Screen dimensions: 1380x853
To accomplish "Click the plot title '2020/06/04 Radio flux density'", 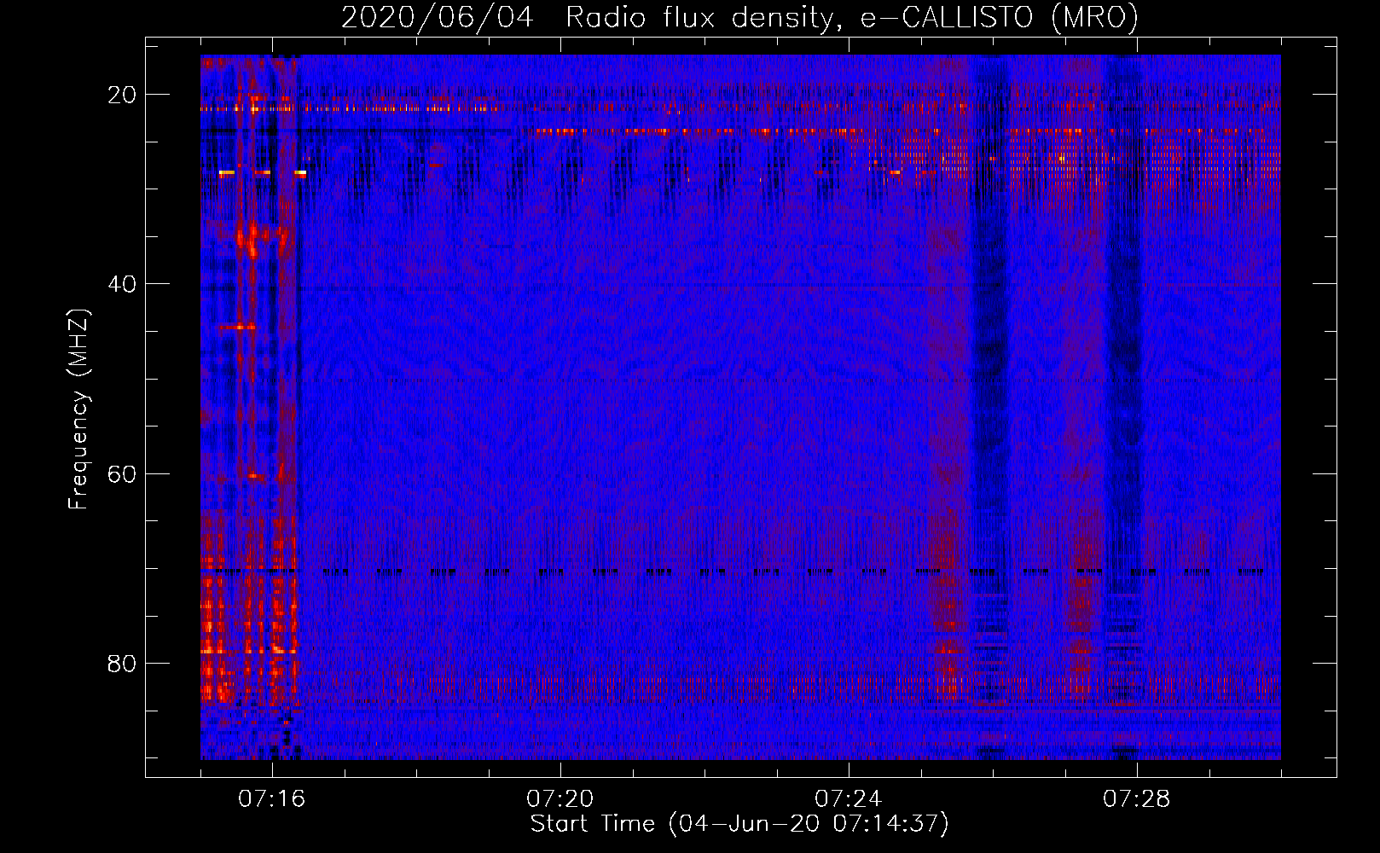I will (x=739, y=17).
